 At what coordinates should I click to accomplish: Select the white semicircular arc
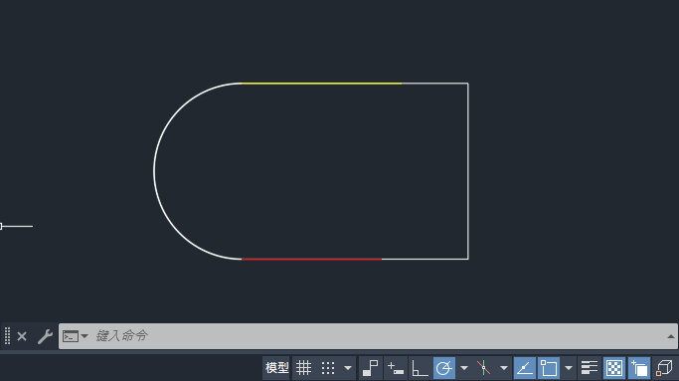coord(154,171)
